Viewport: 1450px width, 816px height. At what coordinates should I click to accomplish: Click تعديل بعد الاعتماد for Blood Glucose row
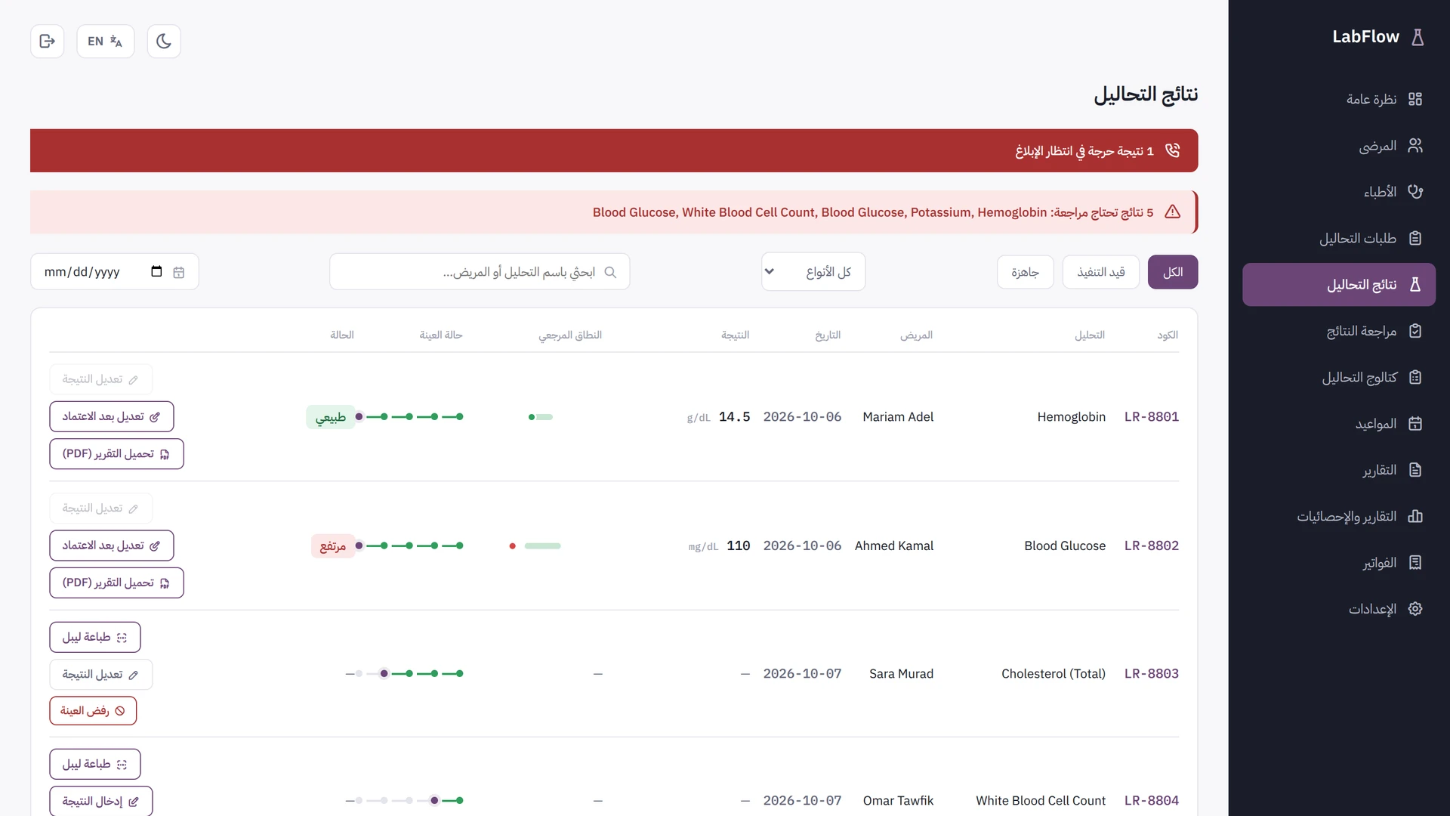pyautogui.click(x=112, y=546)
